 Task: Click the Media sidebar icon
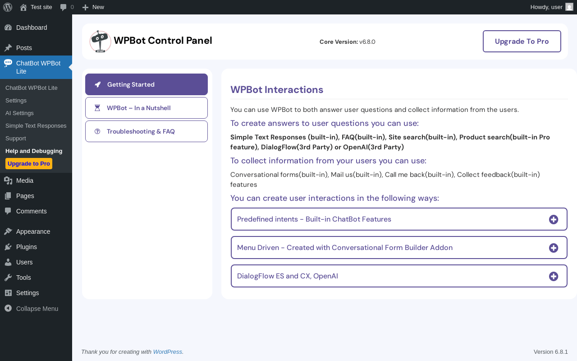click(8, 180)
